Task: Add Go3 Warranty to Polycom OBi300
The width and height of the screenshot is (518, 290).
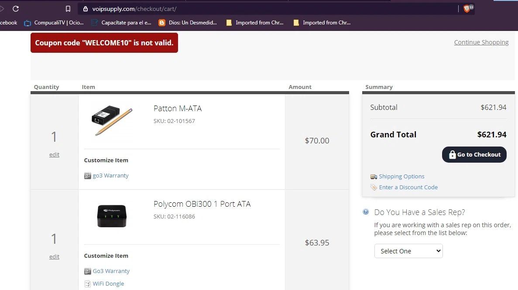Action: coord(111,271)
